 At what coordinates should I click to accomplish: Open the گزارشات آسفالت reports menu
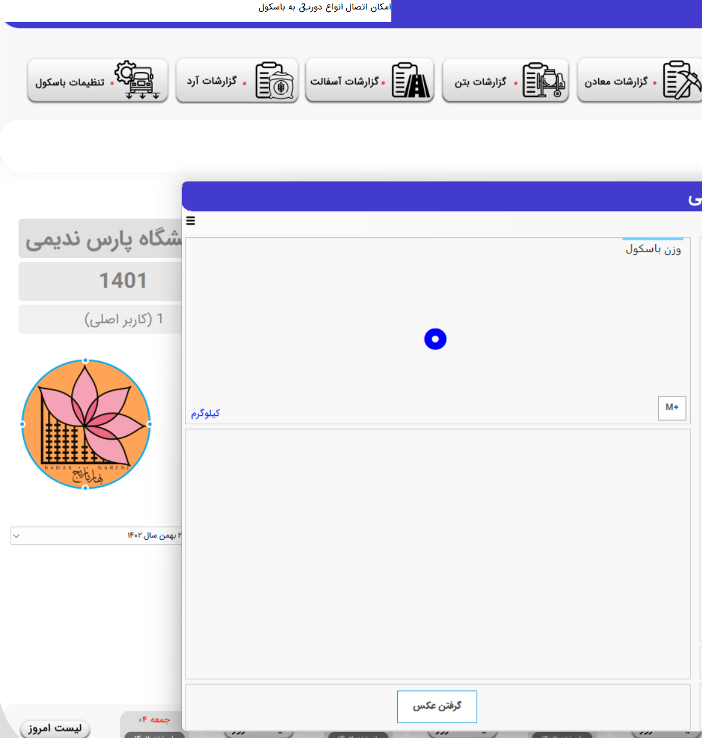coord(344,81)
